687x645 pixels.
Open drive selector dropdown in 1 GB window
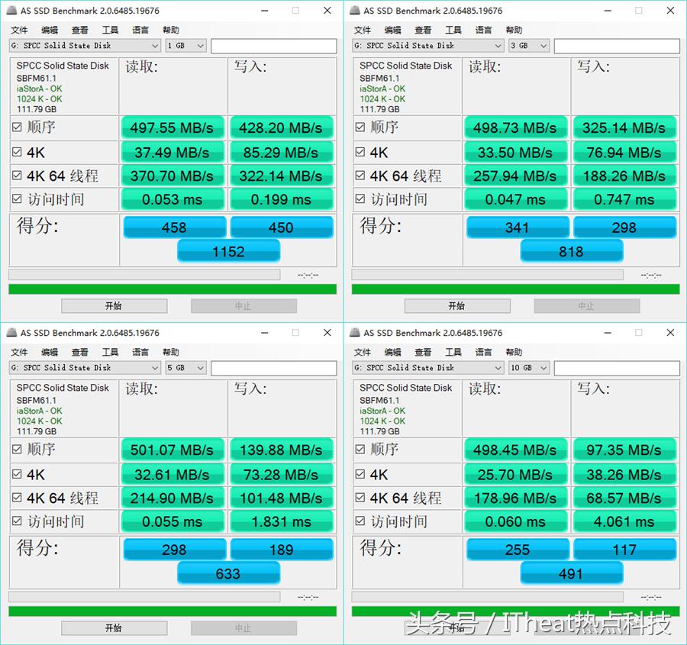point(85,46)
